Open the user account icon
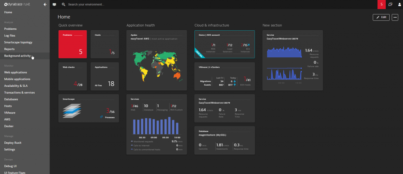 click(399, 4)
